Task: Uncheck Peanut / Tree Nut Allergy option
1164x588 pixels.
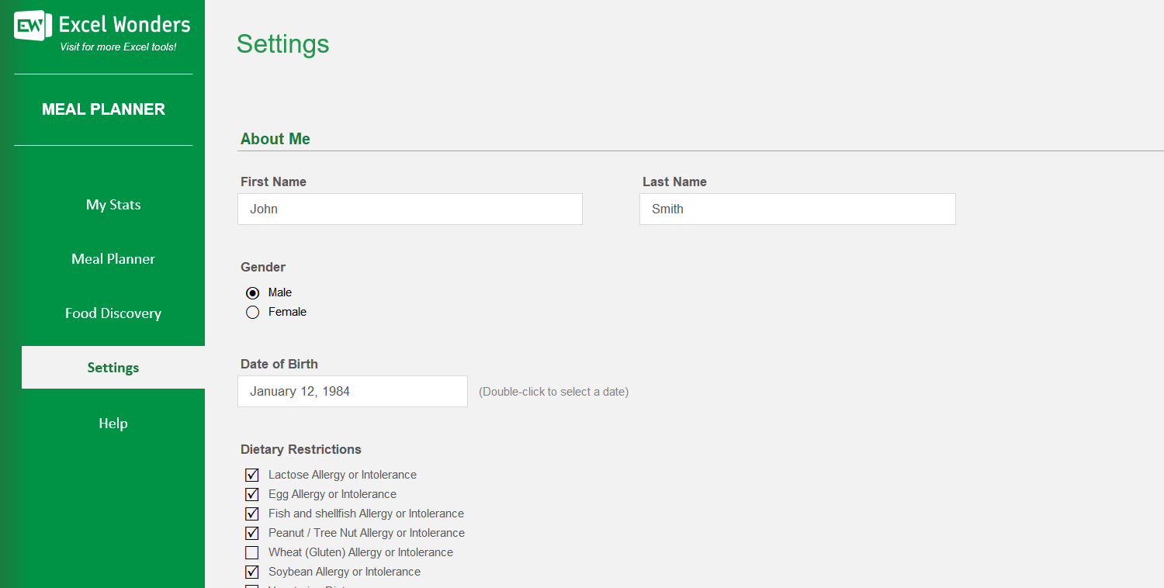Action: point(252,534)
